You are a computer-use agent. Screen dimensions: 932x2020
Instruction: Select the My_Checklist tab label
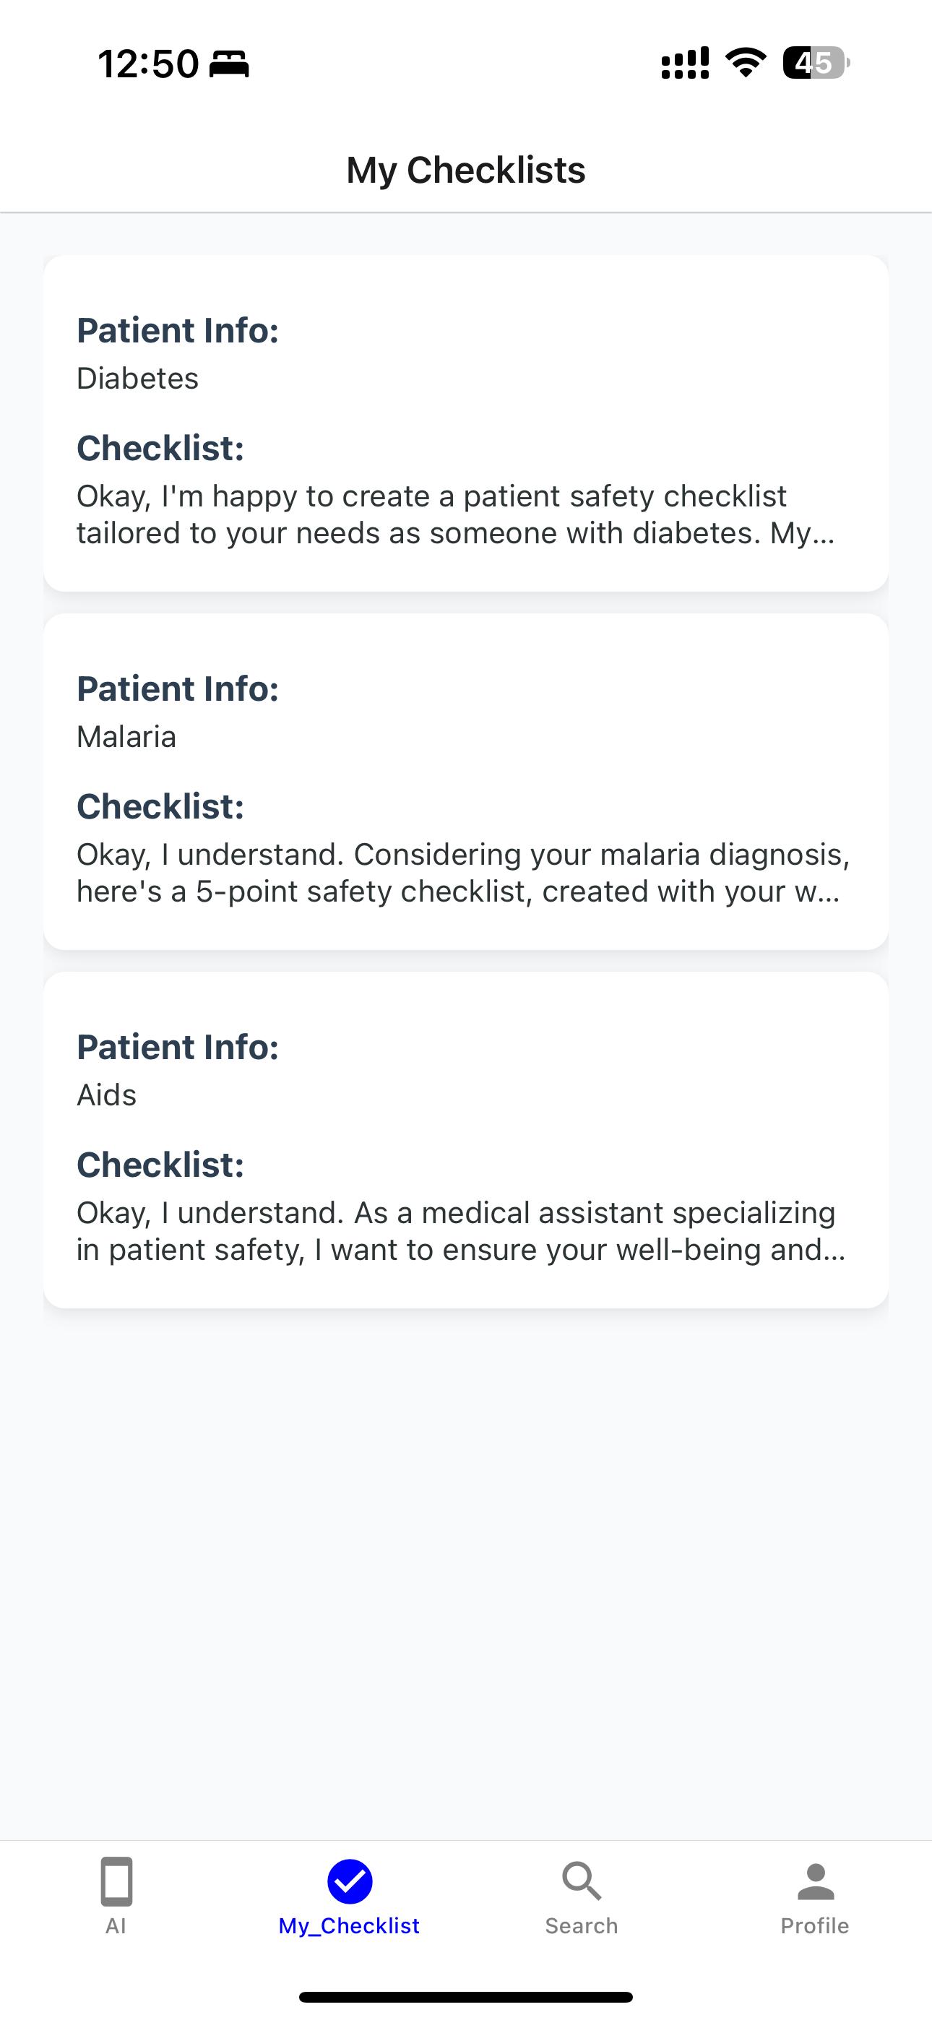(349, 1926)
